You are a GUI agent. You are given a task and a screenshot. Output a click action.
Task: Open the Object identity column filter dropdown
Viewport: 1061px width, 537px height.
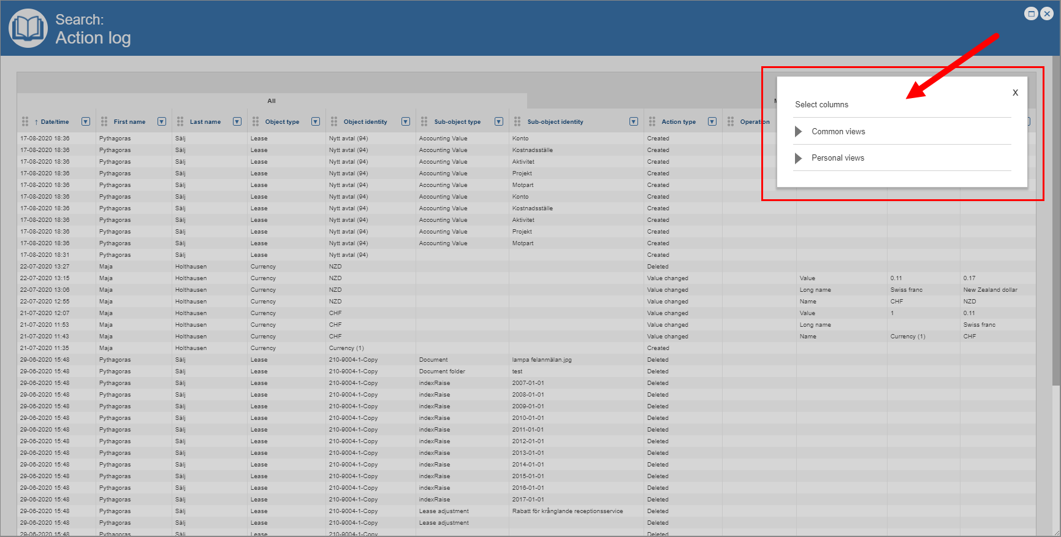click(406, 121)
